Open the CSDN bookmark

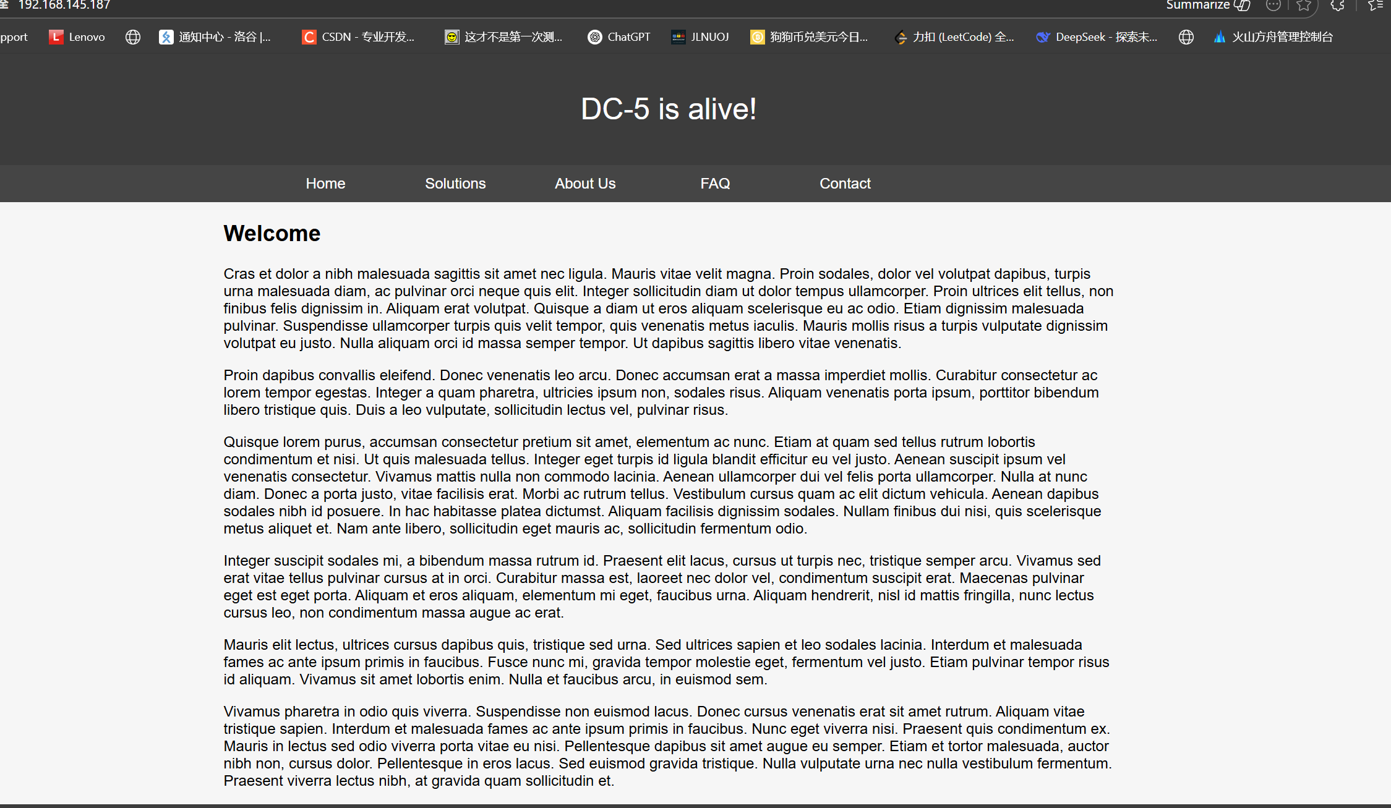click(358, 37)
